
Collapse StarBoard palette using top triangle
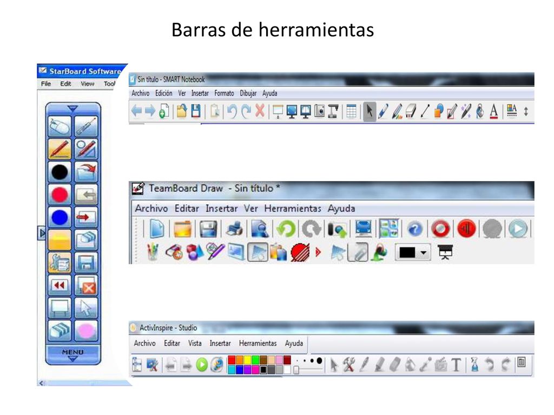73,108
